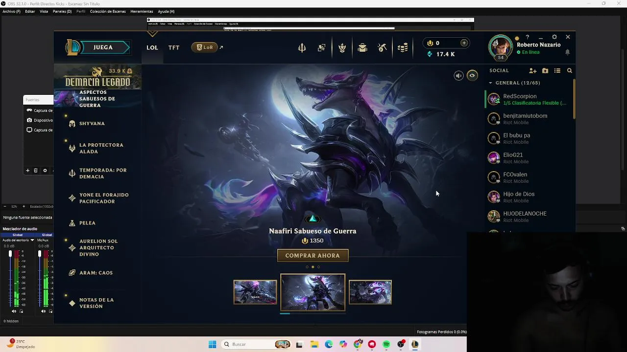Open OBS Editar menu
627x352 pixels.
pos(30,11)
